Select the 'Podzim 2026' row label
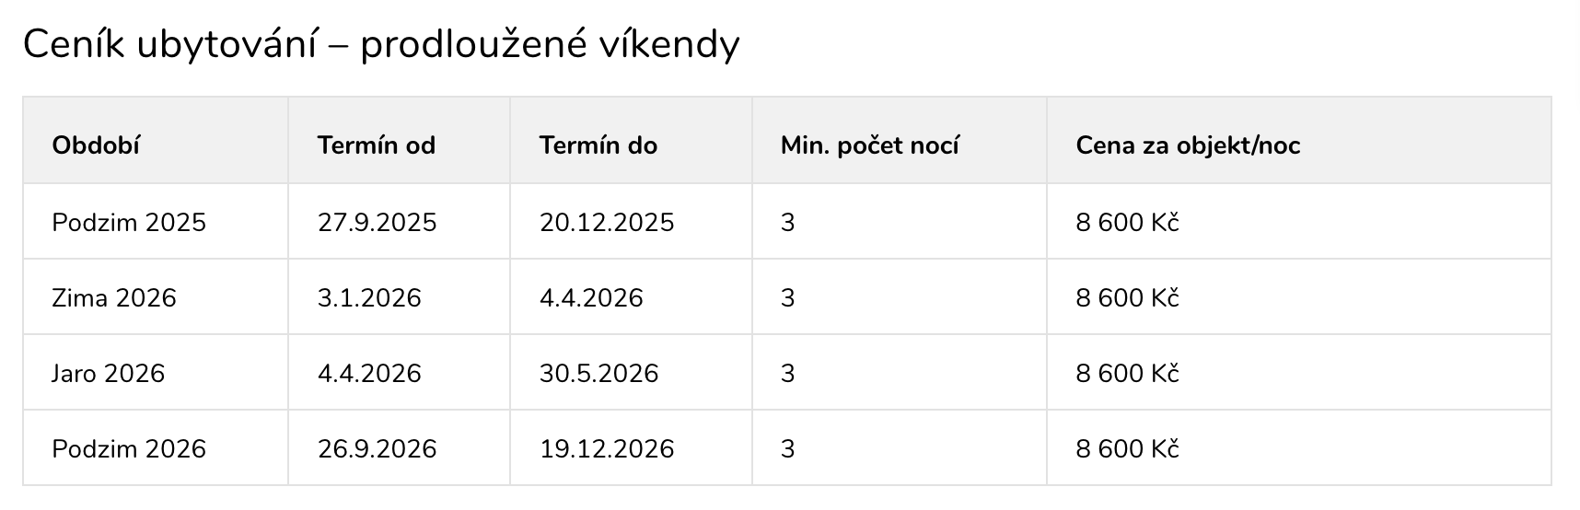The height and width of the screenshot is (510, 1580). coord(129,449)
